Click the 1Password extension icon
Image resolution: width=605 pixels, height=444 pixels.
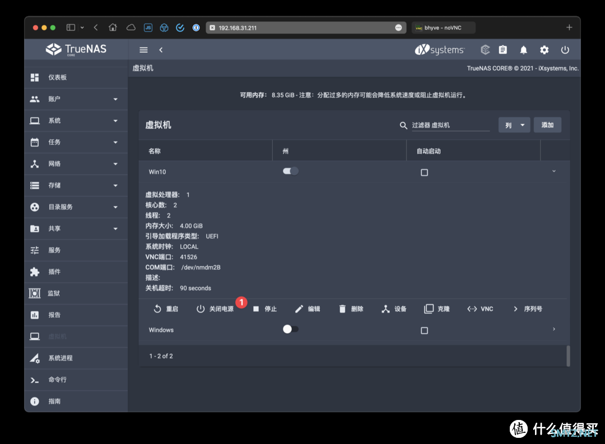(x=196, y=27)
